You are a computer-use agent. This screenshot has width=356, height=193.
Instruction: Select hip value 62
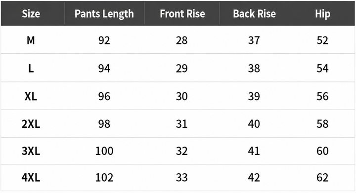tap(322, 177)
